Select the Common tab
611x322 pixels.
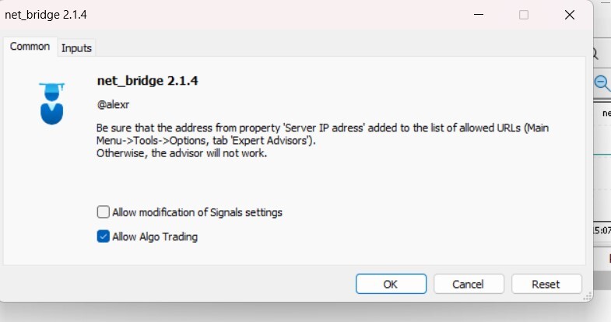click(x=30, y=47)
